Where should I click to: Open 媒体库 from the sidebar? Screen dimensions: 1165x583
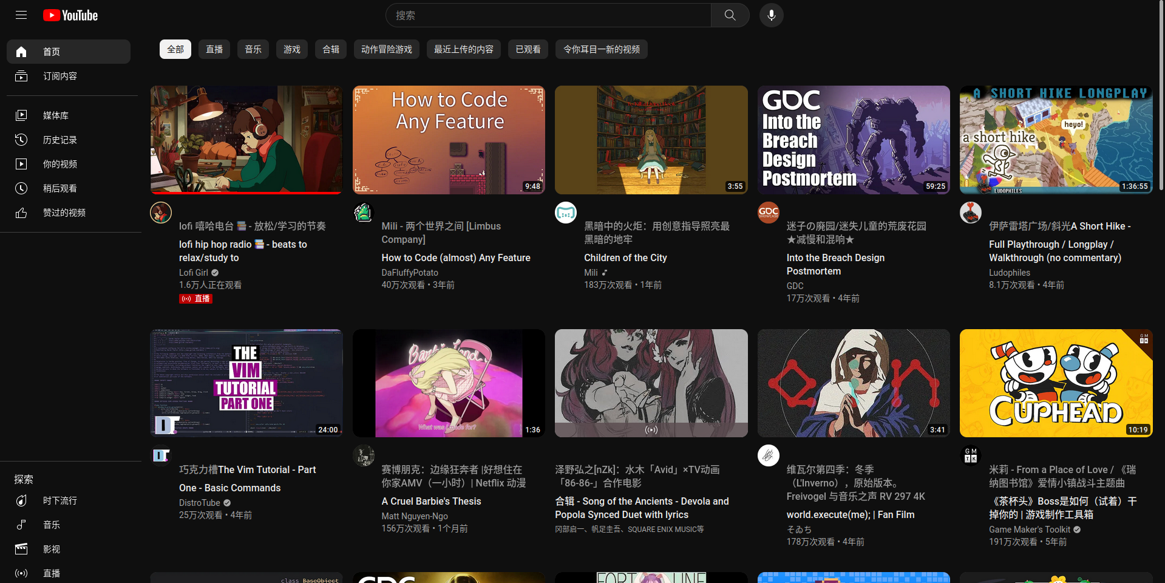[58, 115]
